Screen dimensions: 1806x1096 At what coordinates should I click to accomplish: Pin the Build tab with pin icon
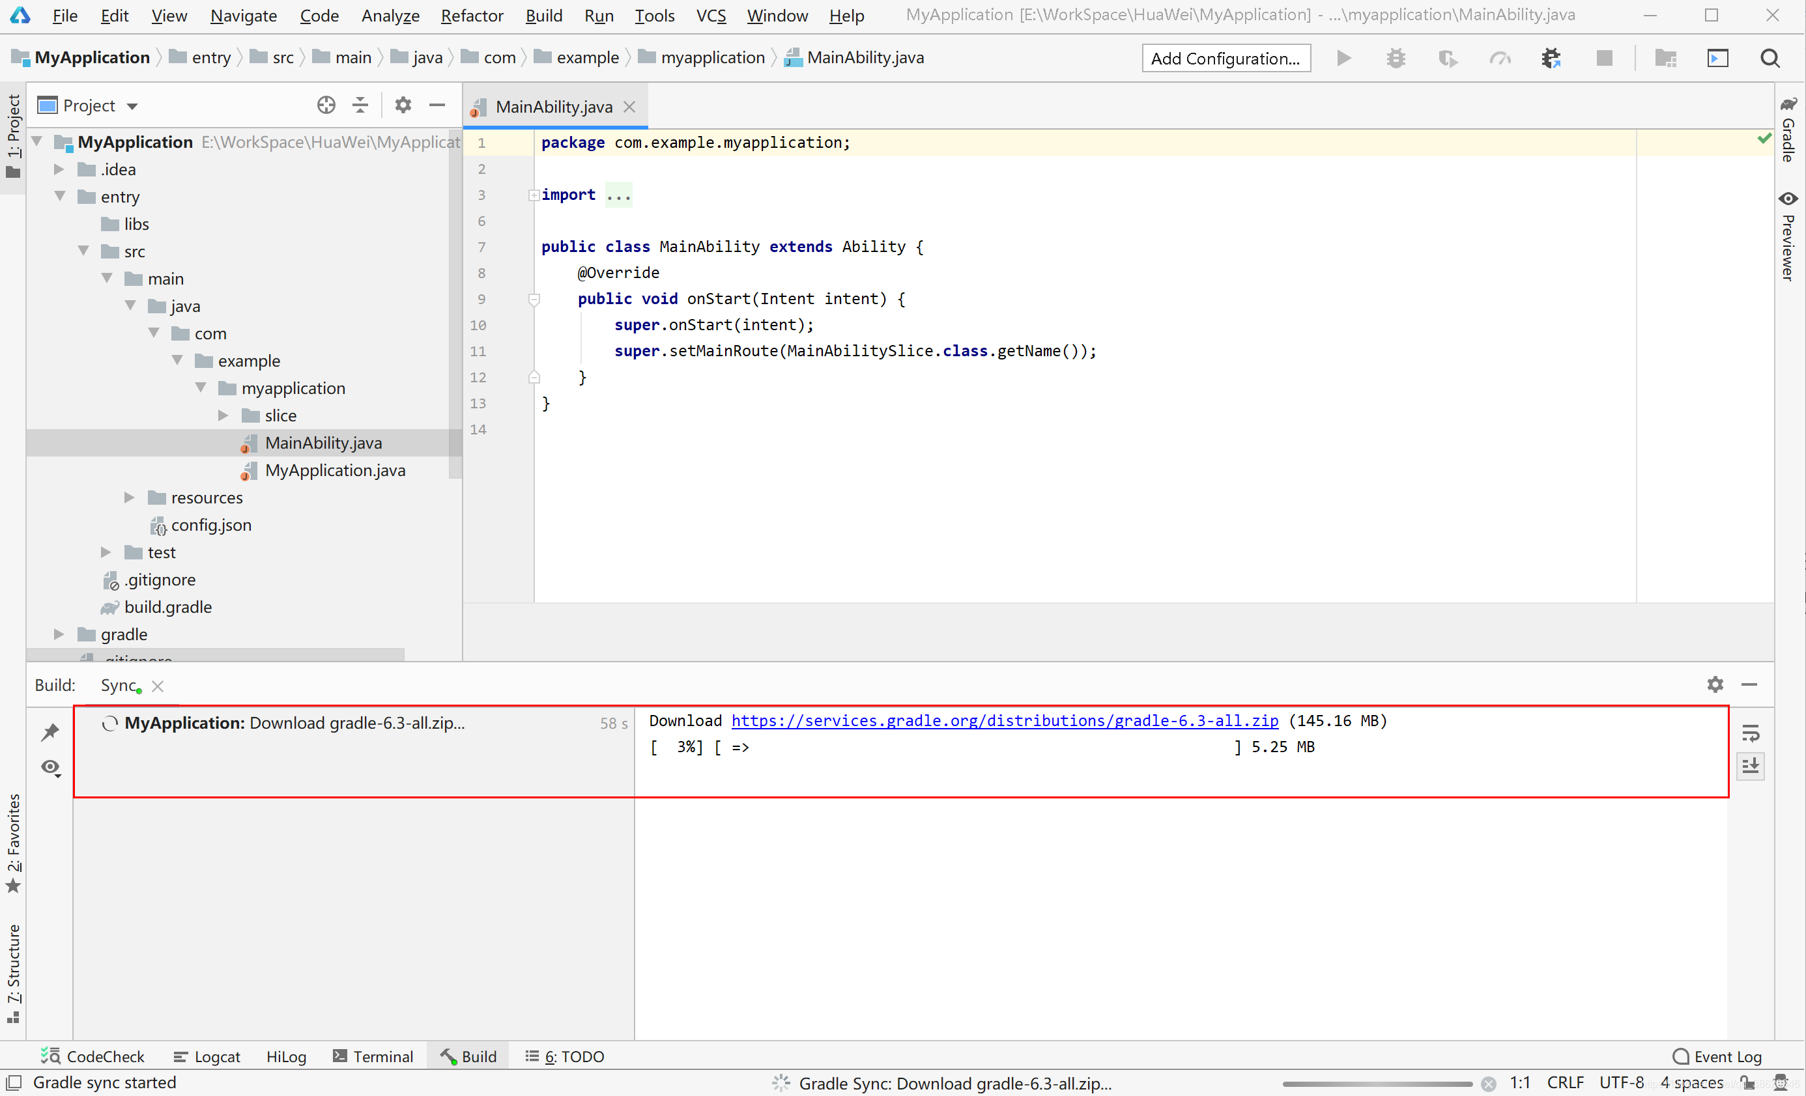click(x=51, y=731)
